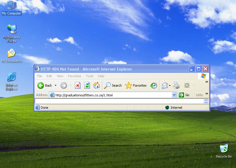This screenshot has height=168, width=236.
Task: Expand the address bar dropdown arrow
Action: [174, 95]
